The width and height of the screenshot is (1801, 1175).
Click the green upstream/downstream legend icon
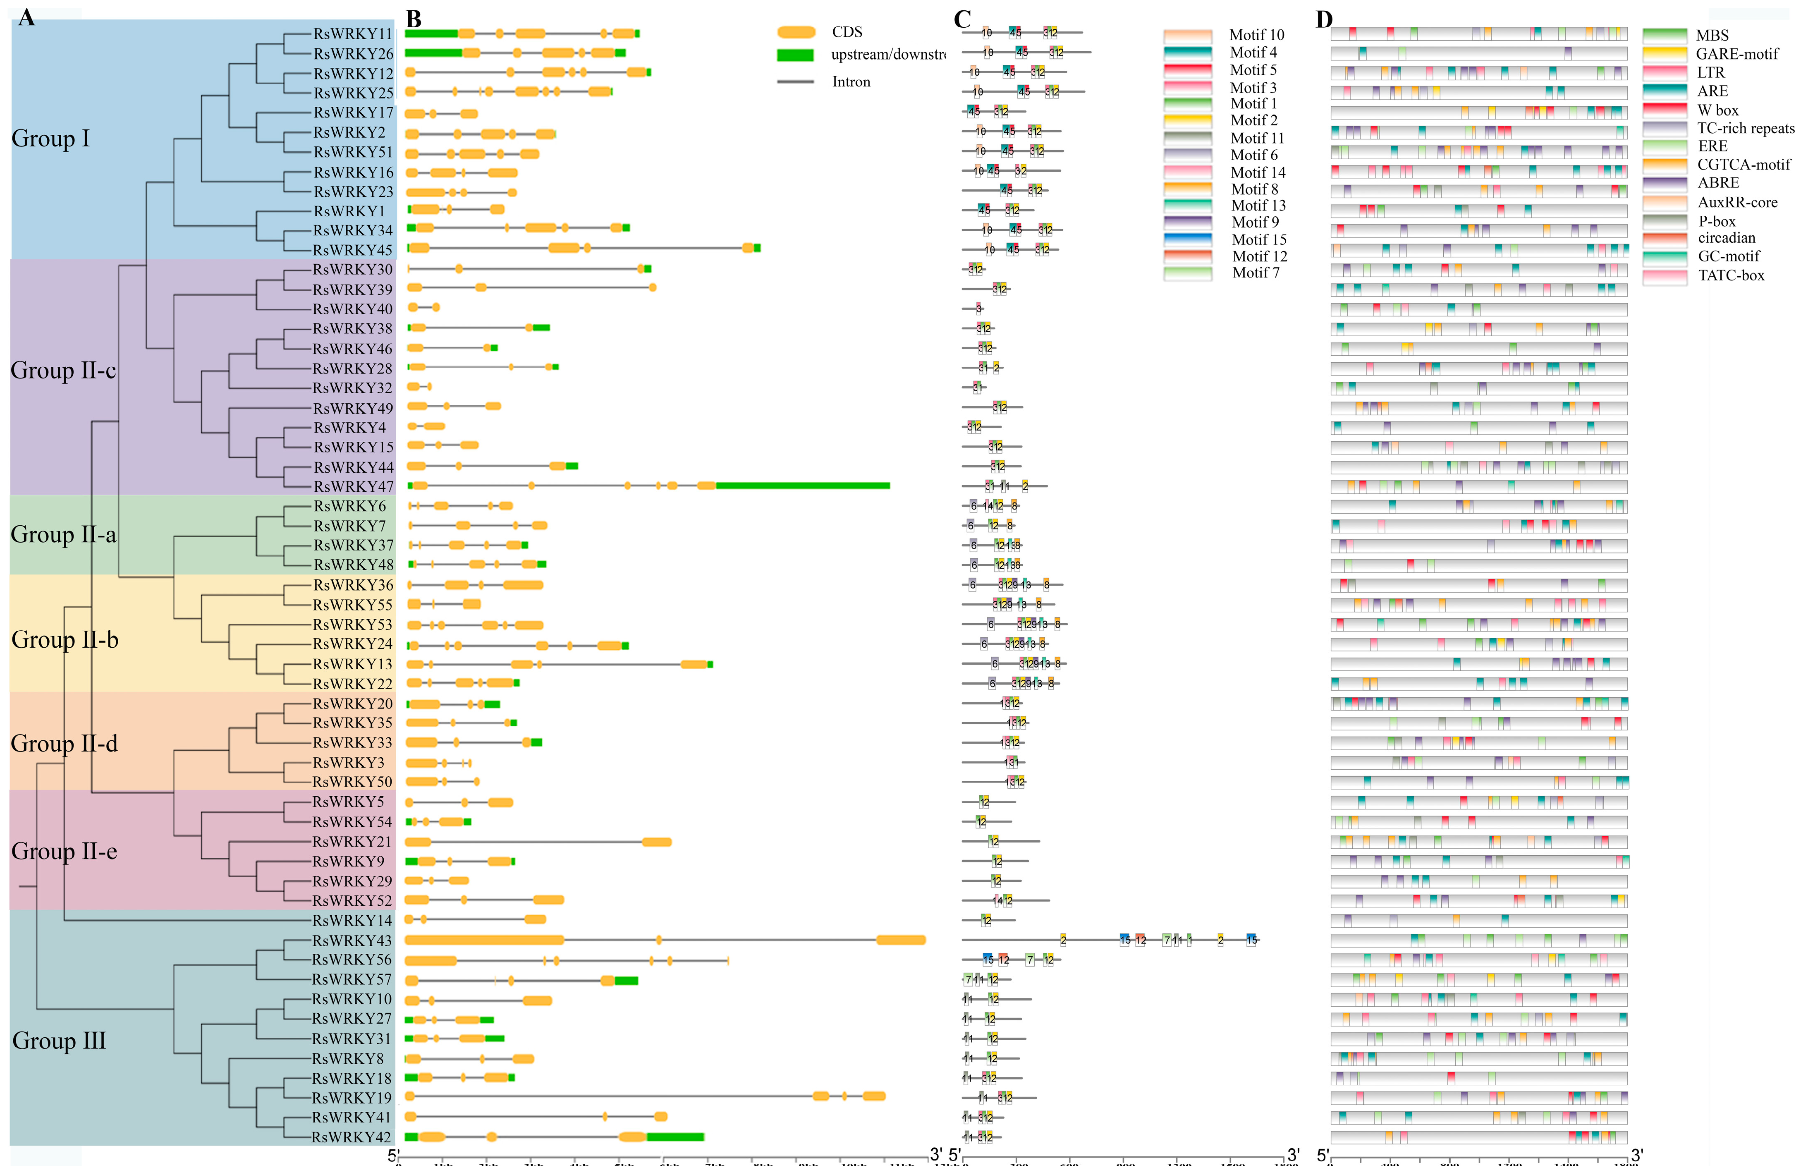click(x=794, y=55)
